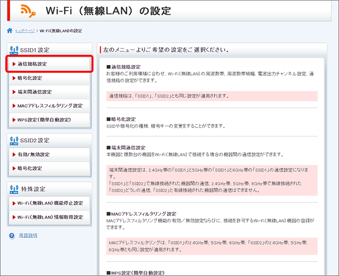The height and width of the screenshot is (276, 339).
Task: Click the orange Wi-Fi key header icon
Action: pos(28,11)
